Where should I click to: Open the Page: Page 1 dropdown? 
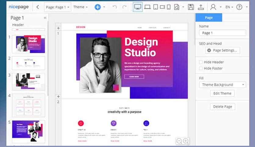[58, 7]
